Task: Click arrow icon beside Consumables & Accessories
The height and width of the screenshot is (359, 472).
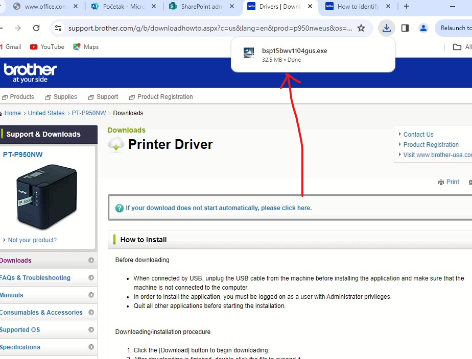Action: point(91,313)
